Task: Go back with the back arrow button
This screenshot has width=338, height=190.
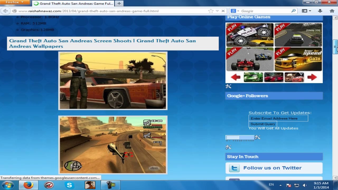Action: pos(6,11)
